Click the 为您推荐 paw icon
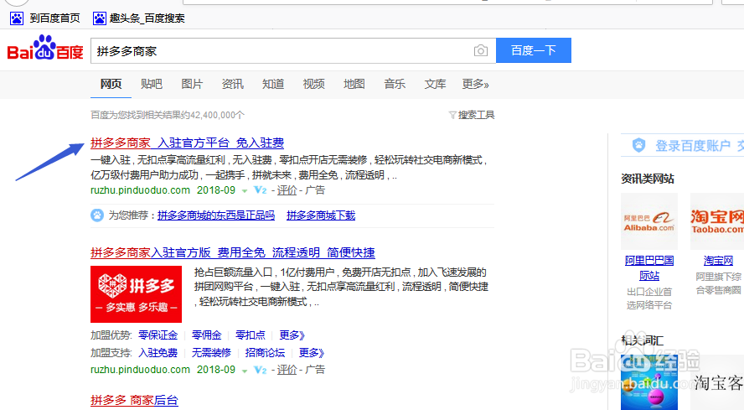This screenshot has height=410, width=744. point(97,215)
